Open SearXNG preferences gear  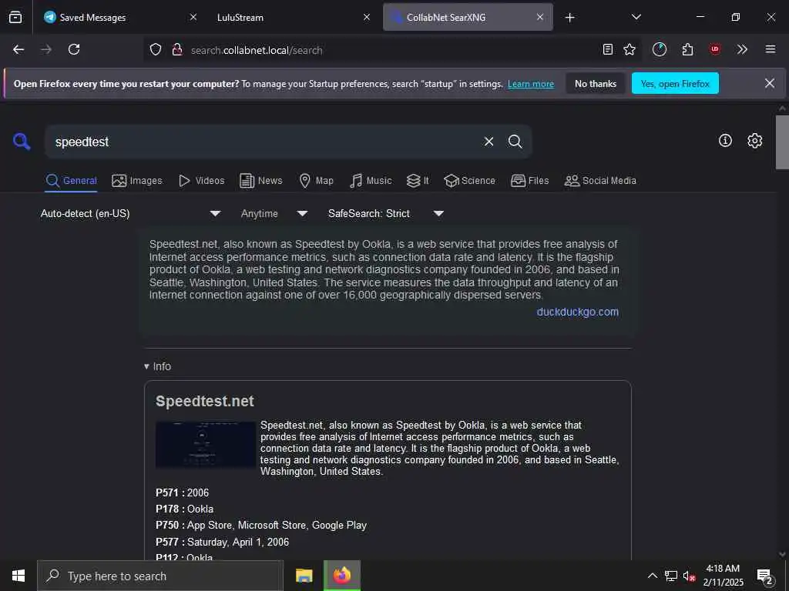pos(754,141)
